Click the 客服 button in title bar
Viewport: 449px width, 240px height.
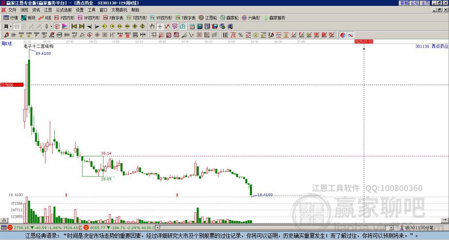pyautogui.click(x=404, y=3)
